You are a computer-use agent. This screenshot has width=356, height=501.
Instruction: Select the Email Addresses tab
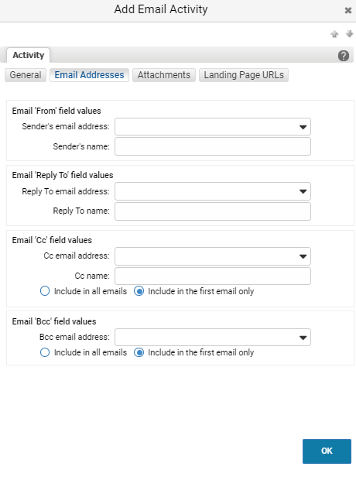[x=89, y=75]
